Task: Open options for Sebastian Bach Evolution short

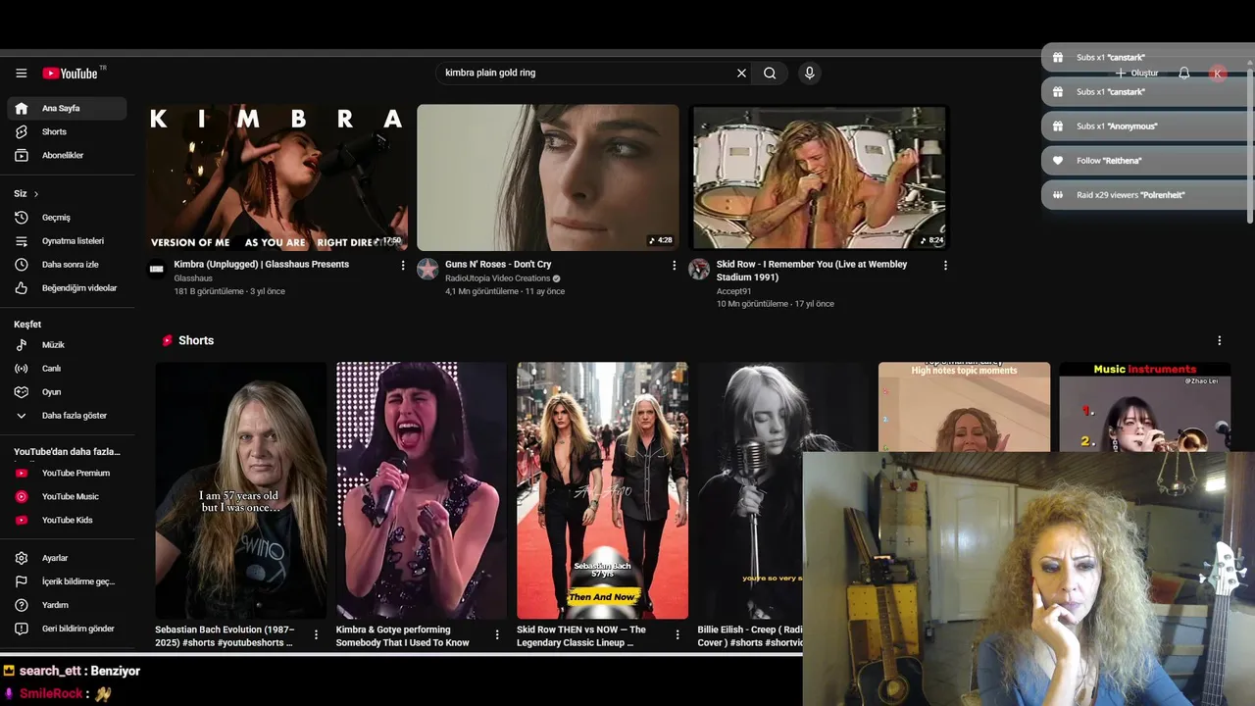Action: tap(316, 635)
